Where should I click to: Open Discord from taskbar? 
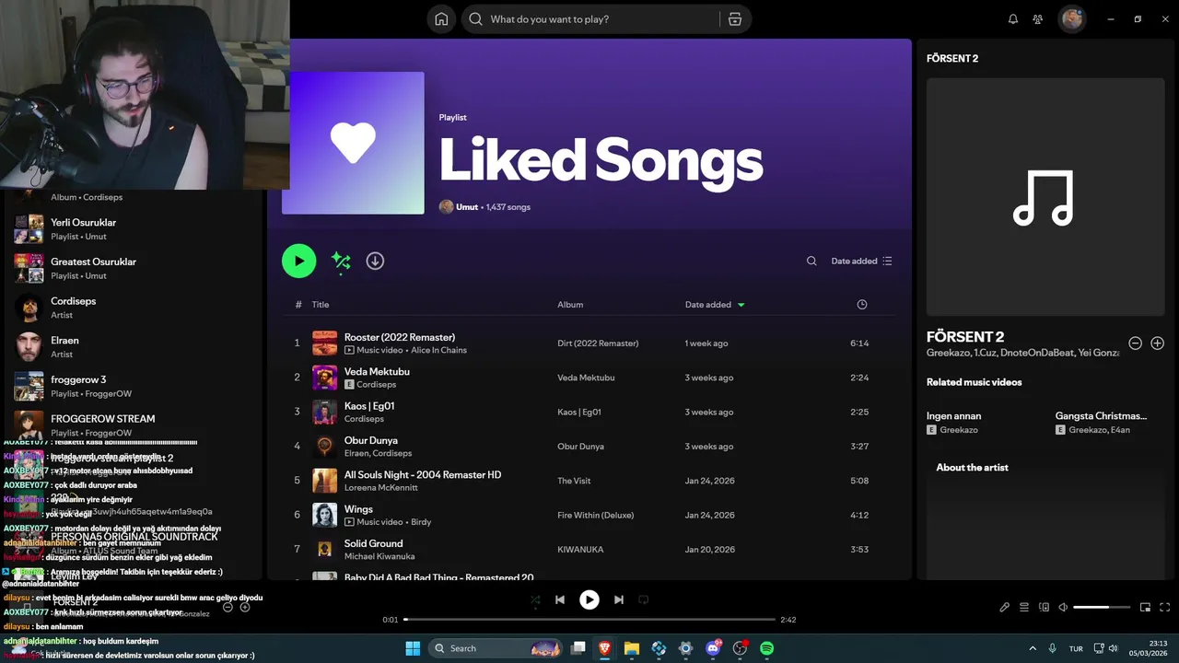713,648
